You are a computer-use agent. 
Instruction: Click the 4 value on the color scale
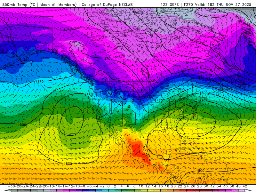coord(122,186)
